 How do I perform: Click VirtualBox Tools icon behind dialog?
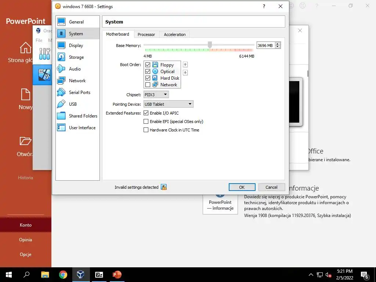pos(44,54)
